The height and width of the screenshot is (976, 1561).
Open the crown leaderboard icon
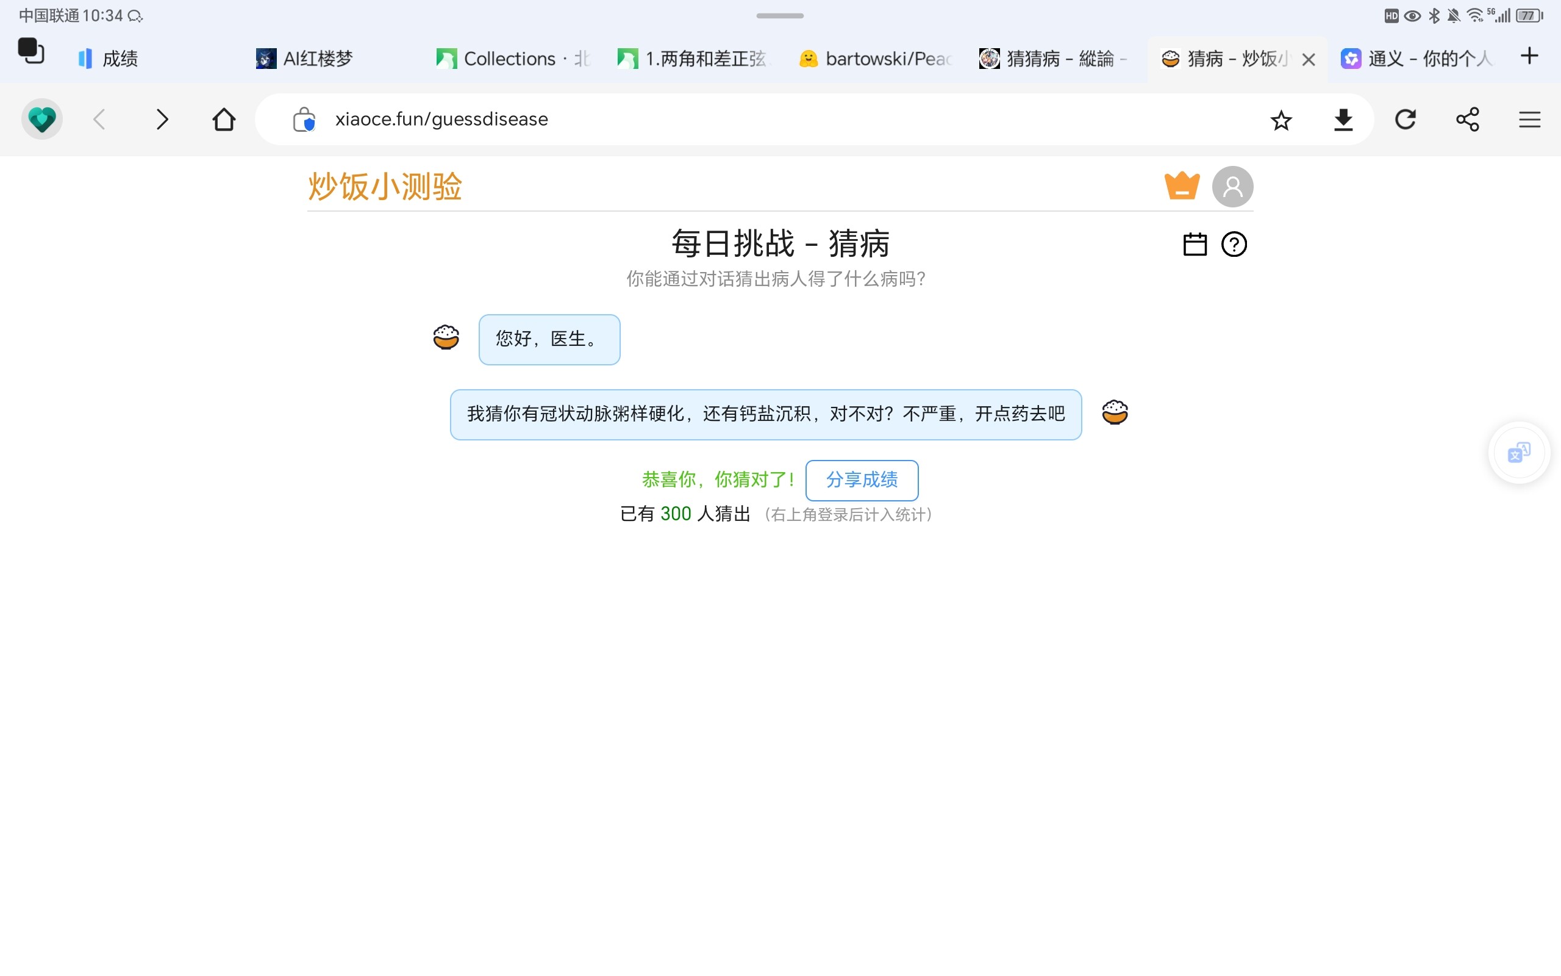pos(1182,187)
